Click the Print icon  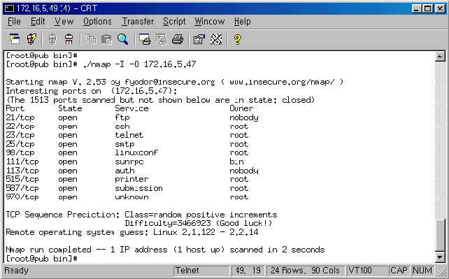pyautogui.click(x=178, y=39)
